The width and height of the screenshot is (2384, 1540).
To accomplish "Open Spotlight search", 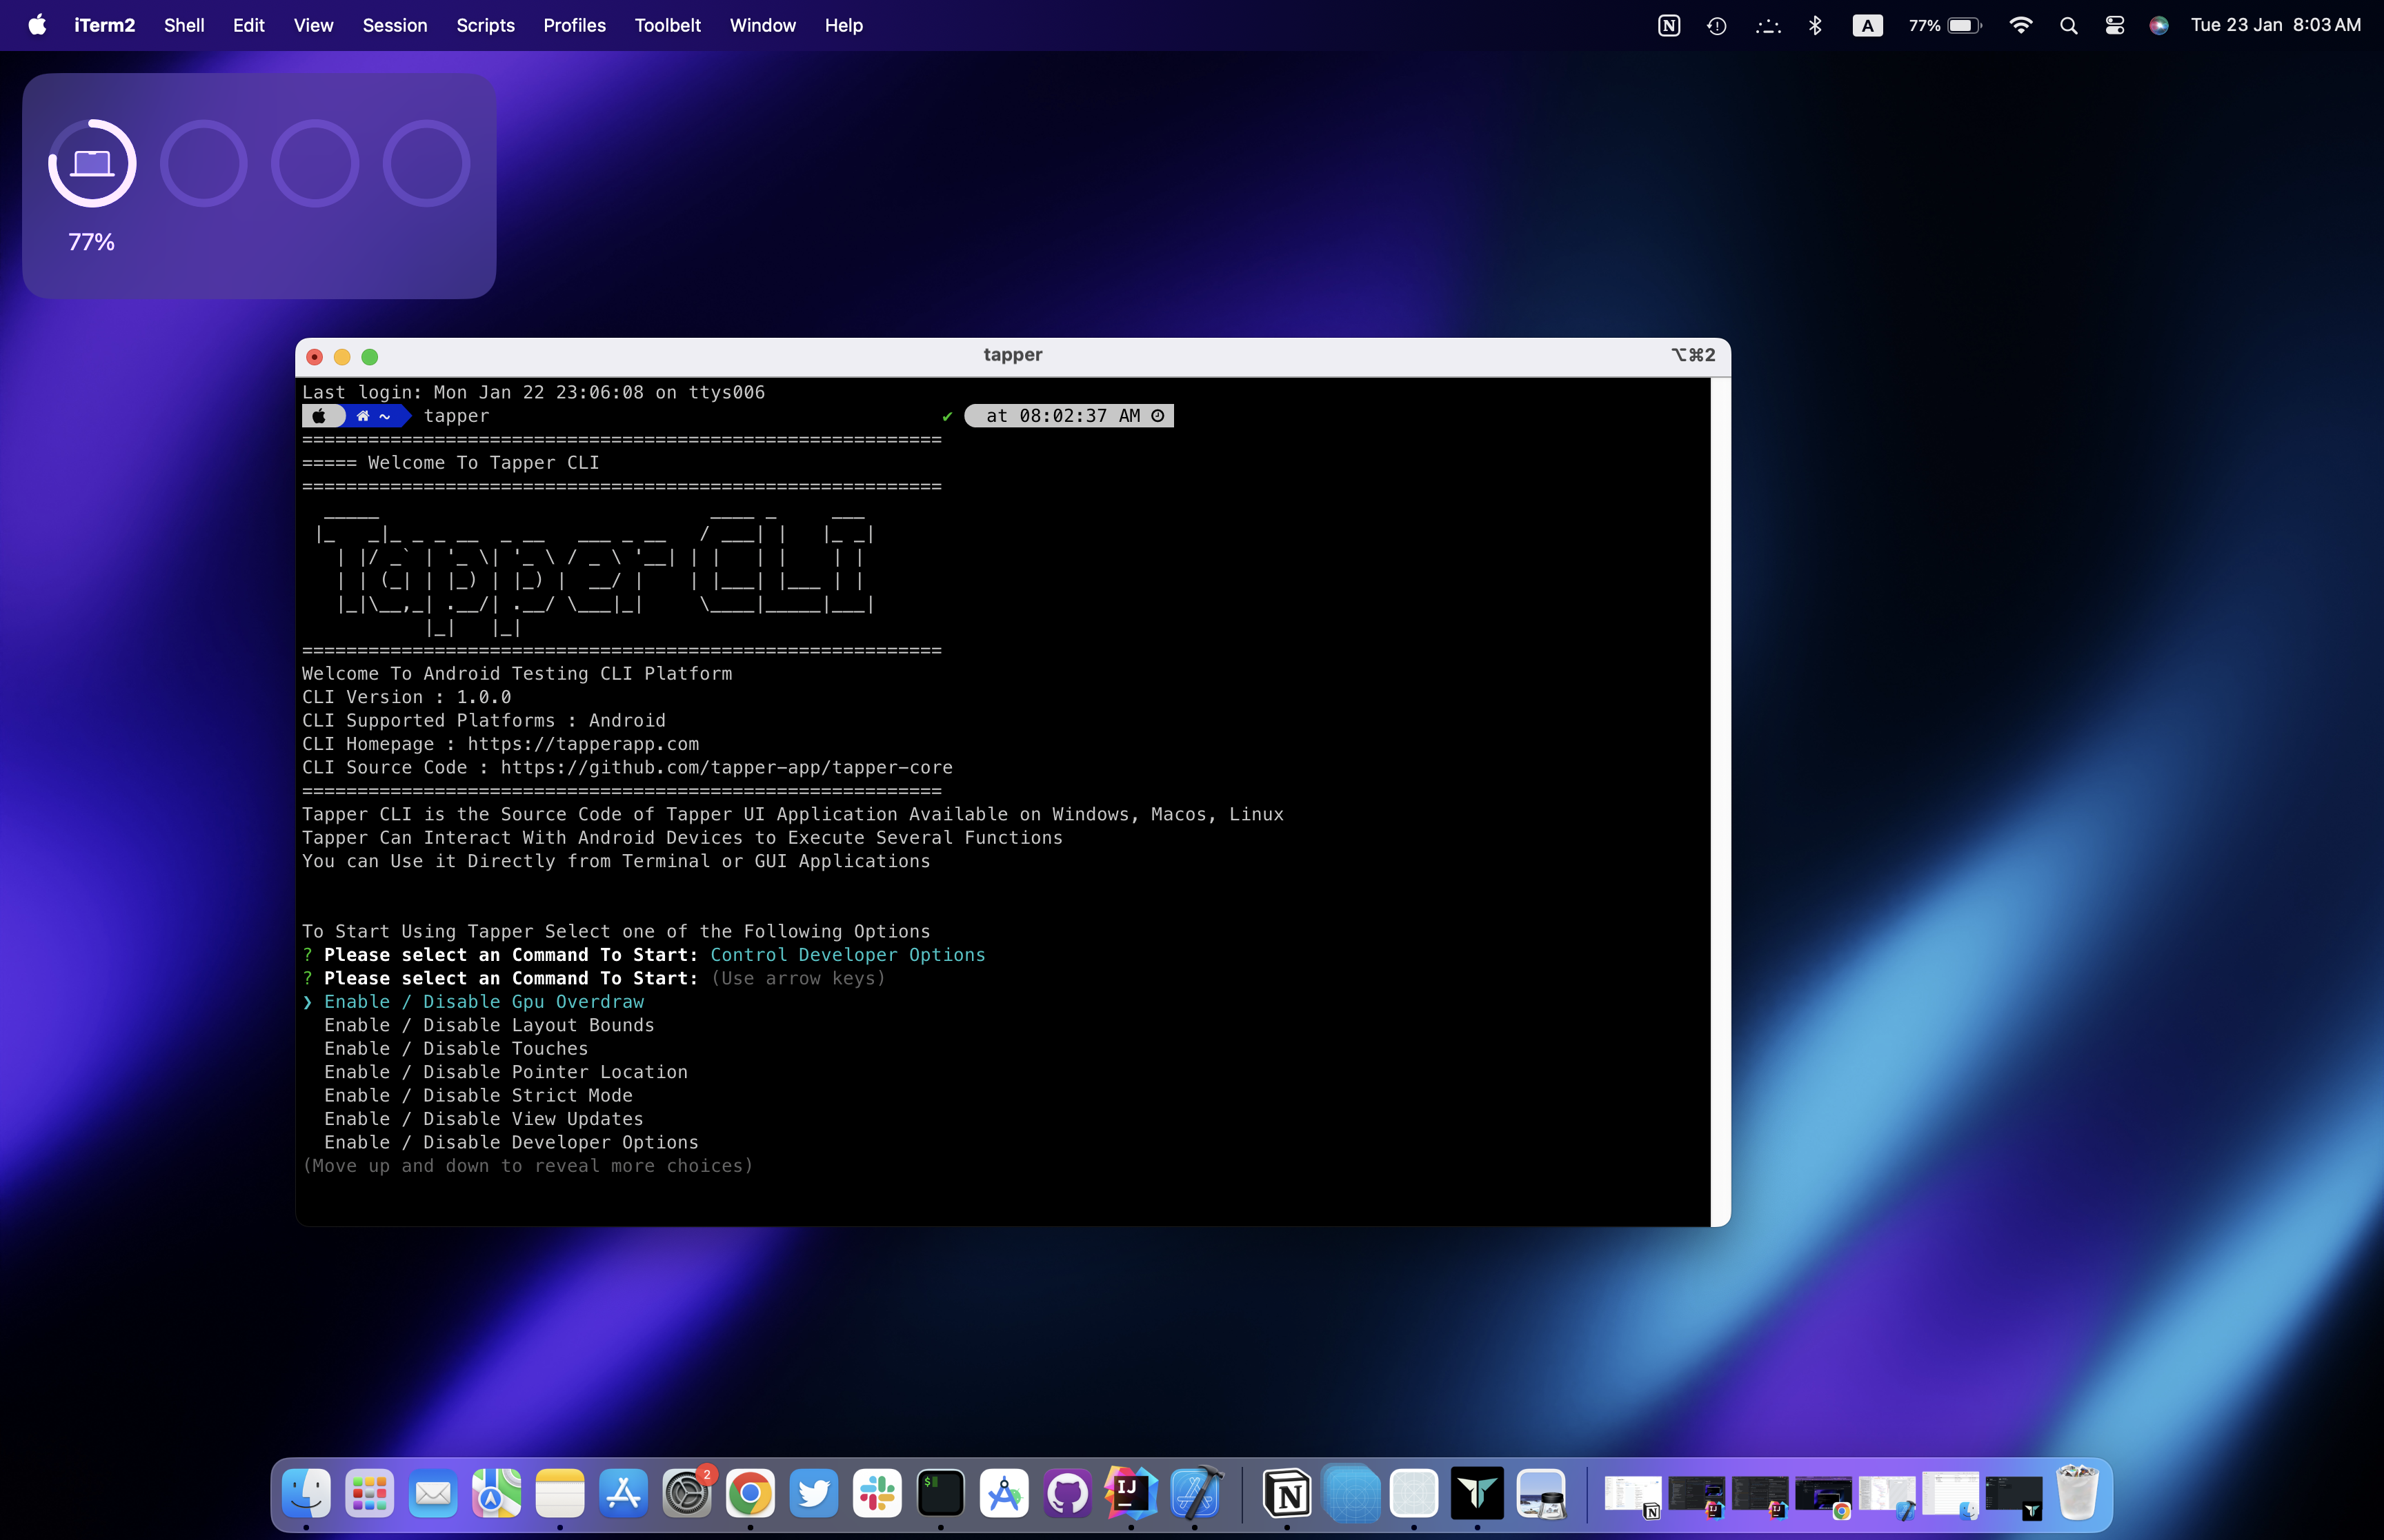I will (2068, 25).
